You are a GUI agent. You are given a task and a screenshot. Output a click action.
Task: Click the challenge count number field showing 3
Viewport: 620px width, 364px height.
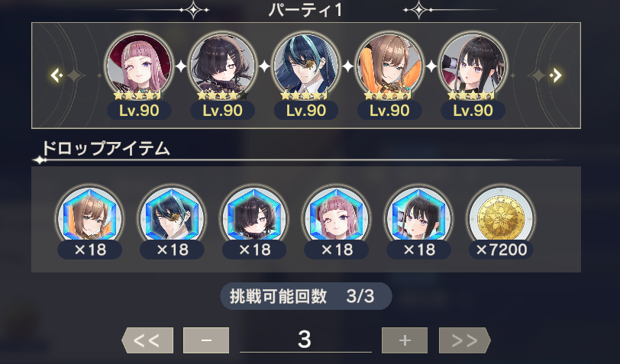point(305,340)
